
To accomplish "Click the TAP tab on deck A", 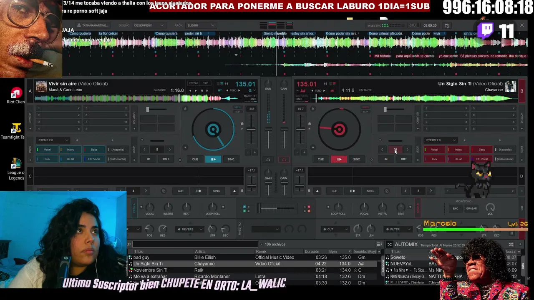I will [x=205, y=83].
